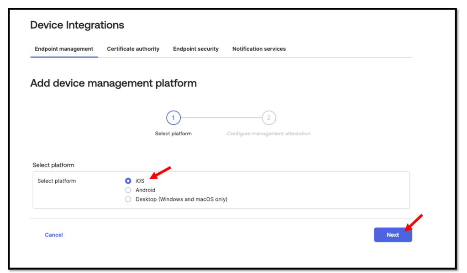Click the iOS option label text
467x273 pixels.
click(140, 181)
